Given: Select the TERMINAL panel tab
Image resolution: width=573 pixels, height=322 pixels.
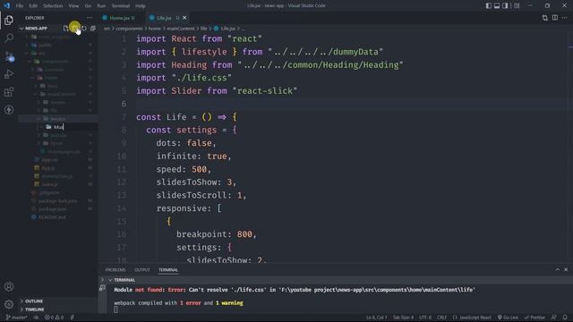Looking at the screenshot, I should (168, 270).
